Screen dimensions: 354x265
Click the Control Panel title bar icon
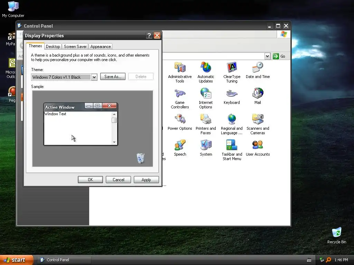tap(20, 26)
